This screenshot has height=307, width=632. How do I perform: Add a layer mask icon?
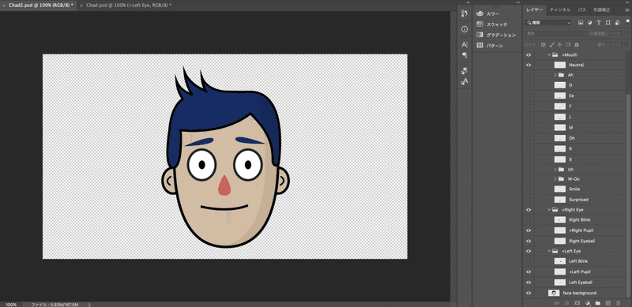tap(577, 303)
